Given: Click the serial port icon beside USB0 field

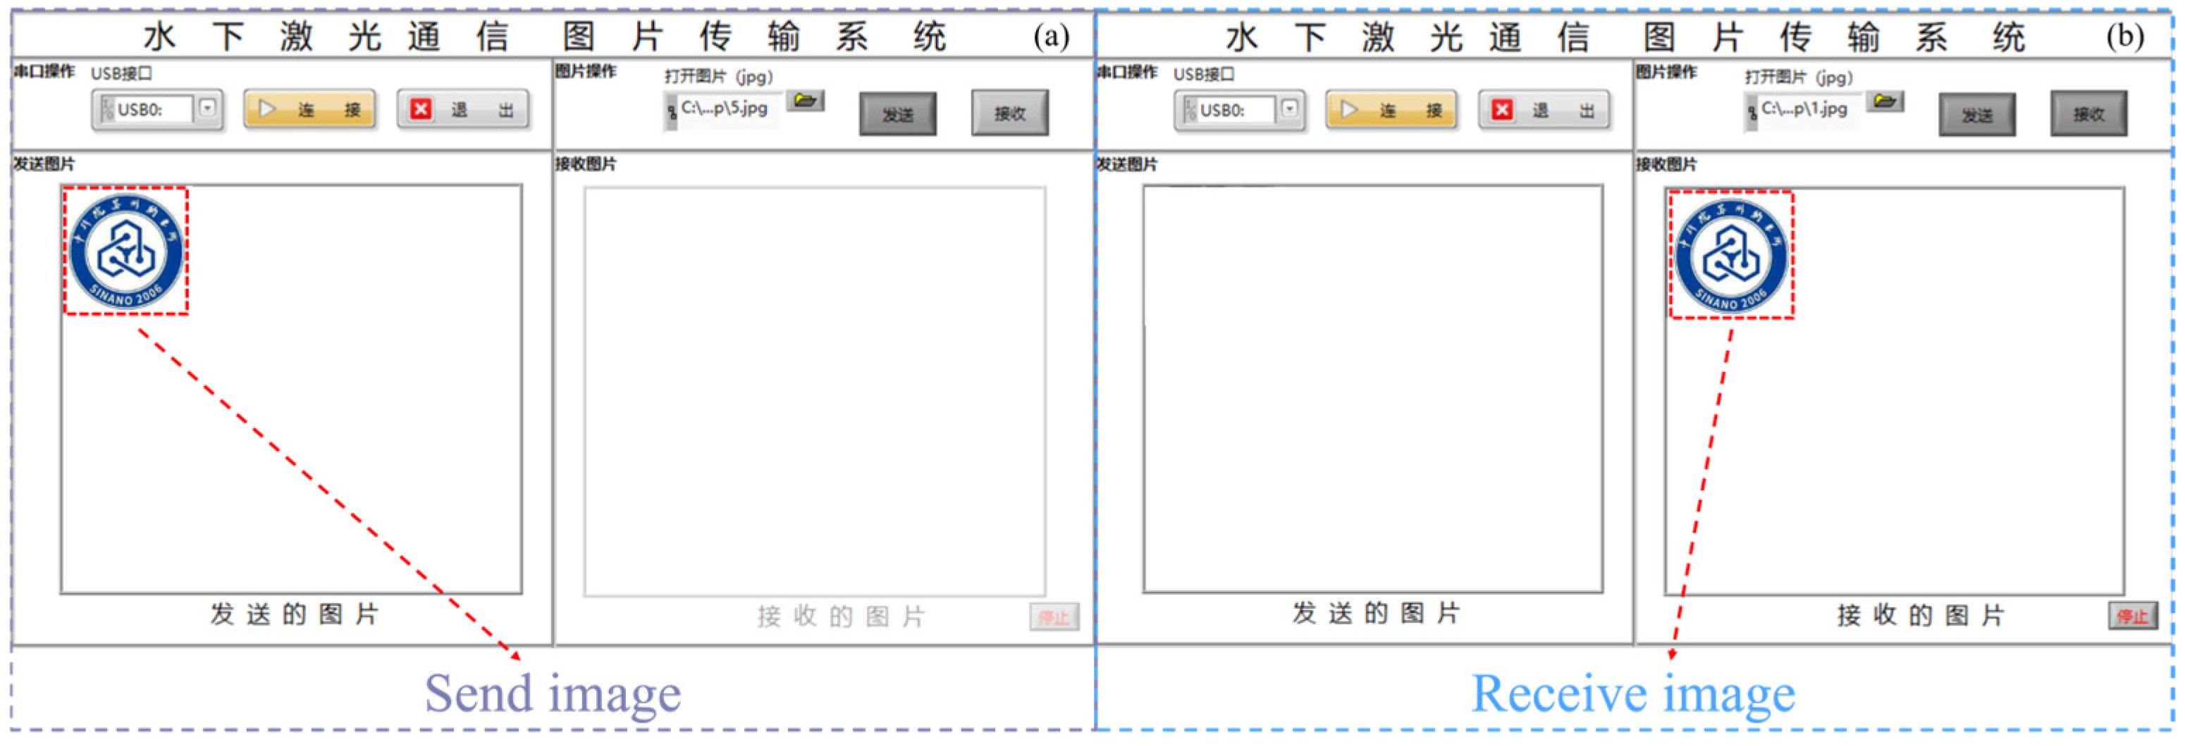Looking at the screenshot, I should pyautogui.click(x=108, y=108).
